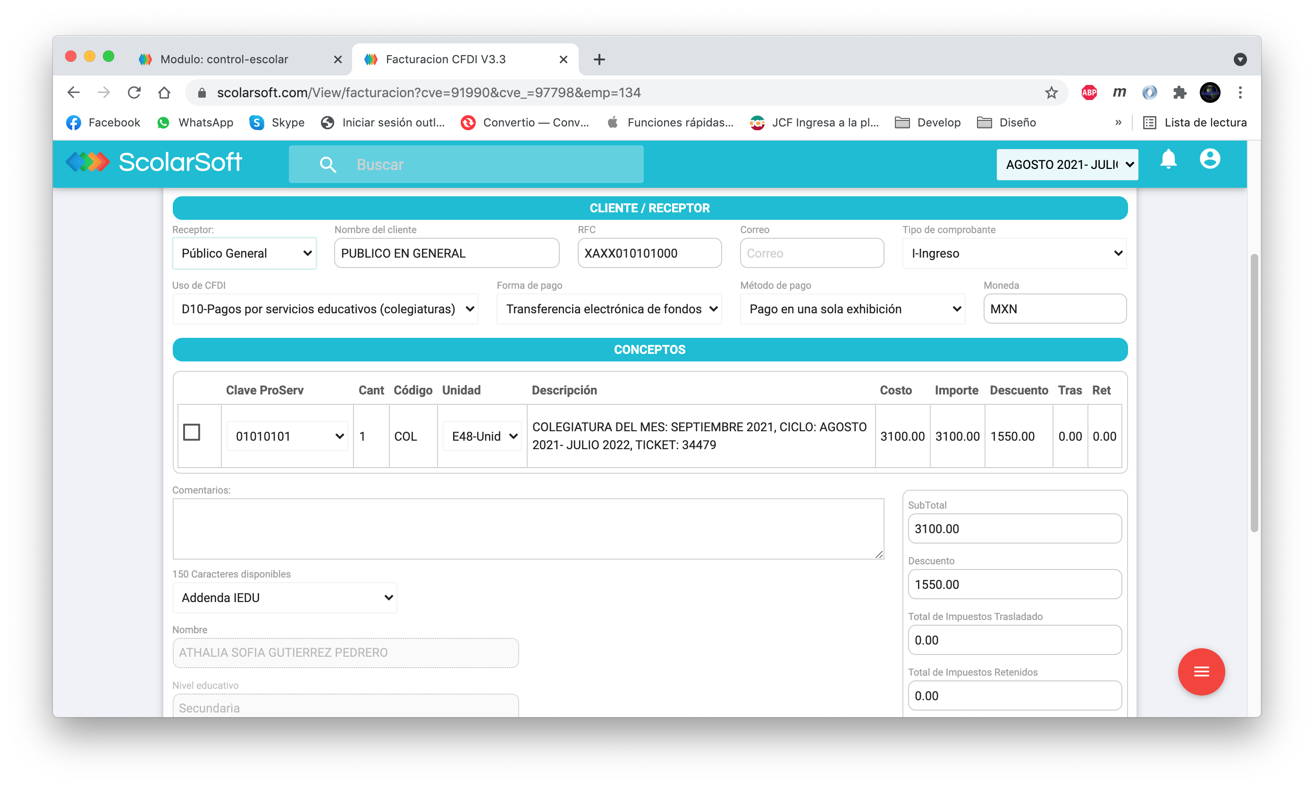
Task: Click the Correo email field
Action: (x=812, y=253)
